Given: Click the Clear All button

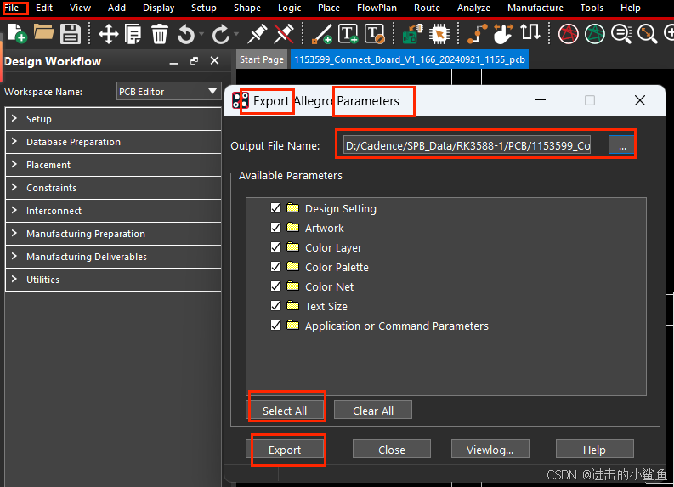Looking at the screenshot, I should pos(372,411).
